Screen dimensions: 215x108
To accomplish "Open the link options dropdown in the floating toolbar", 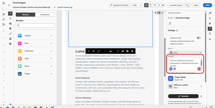I will (99, 51).
